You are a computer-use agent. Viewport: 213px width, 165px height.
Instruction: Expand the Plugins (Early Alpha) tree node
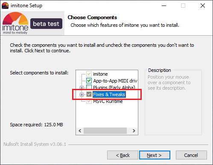point(82,88)
